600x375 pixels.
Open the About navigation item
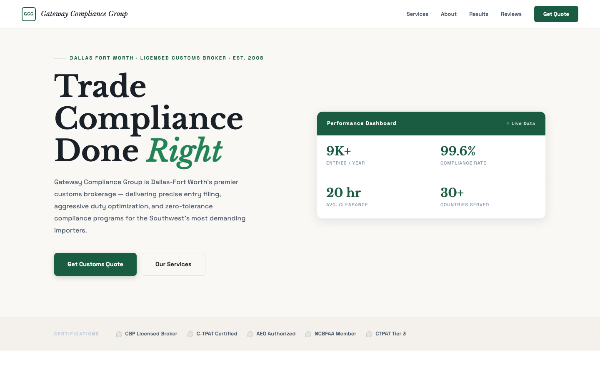point(449,14)
